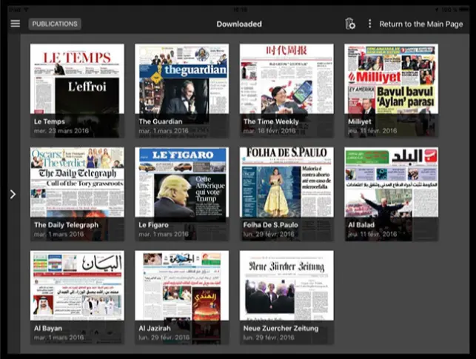Click Return to the Main Page
476x359 pixels.
click(x=421, y=24)
